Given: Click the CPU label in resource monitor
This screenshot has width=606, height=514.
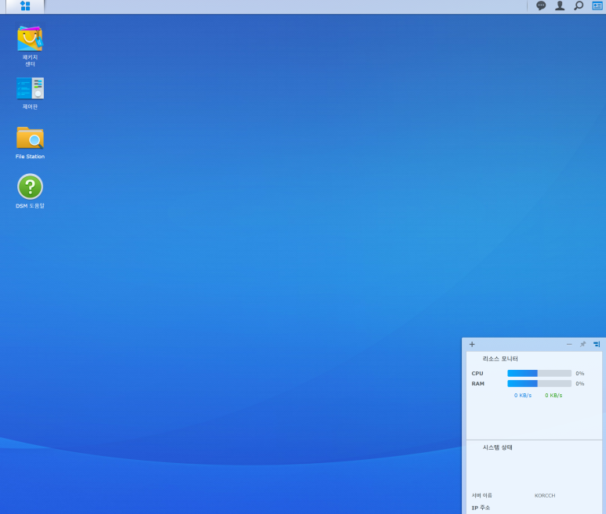Looking at the screenshot, I should 477,374.
